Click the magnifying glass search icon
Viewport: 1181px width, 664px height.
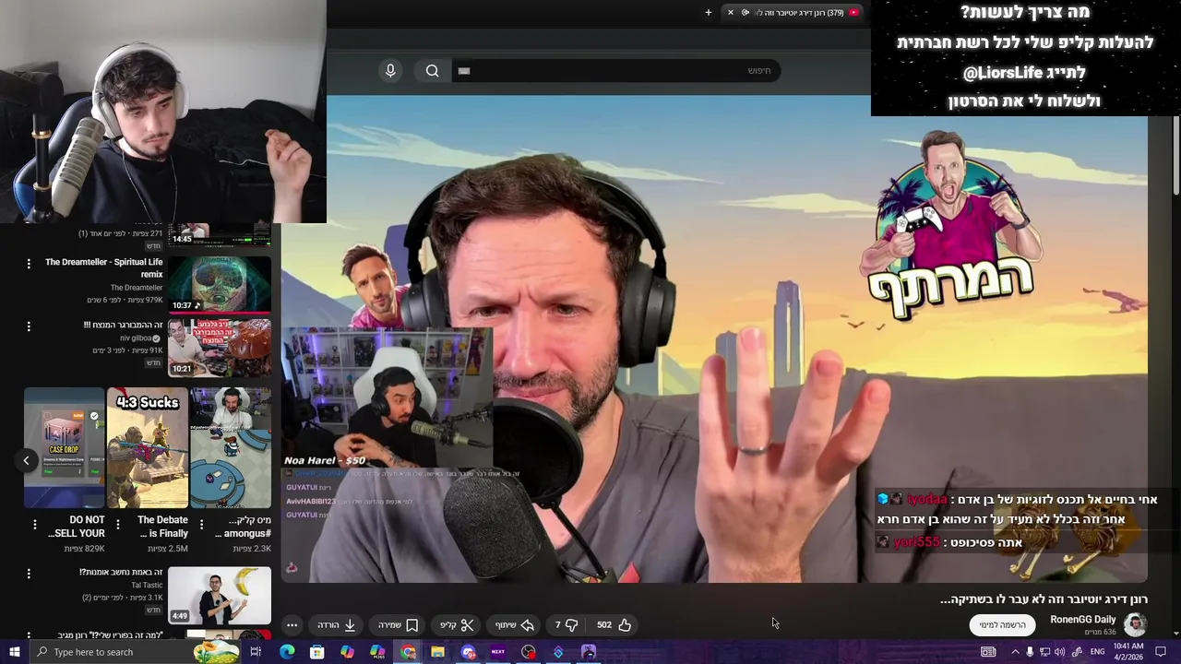(432, 71)
